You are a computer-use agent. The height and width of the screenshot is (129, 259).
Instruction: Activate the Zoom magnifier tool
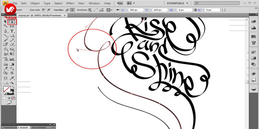[12, 83]
